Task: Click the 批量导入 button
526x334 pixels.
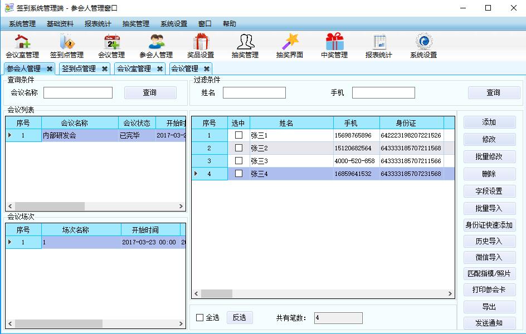Action: 489,208
